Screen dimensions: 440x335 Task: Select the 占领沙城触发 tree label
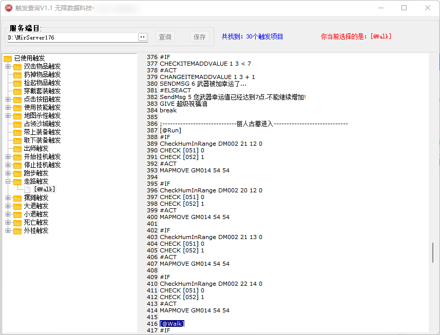point(42,124)
